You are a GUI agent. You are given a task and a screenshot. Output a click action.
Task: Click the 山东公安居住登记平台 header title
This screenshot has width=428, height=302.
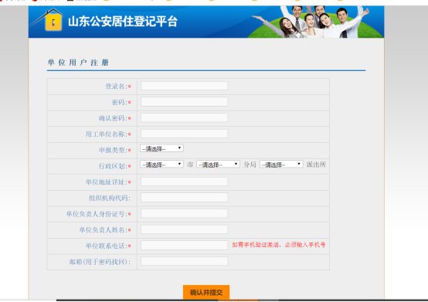click(x=123, y=22)
